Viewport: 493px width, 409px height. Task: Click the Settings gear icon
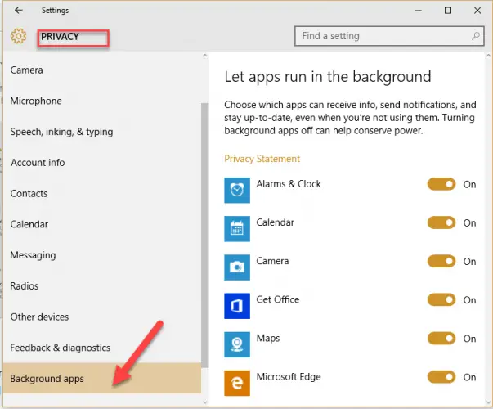(x=18, y=36)
